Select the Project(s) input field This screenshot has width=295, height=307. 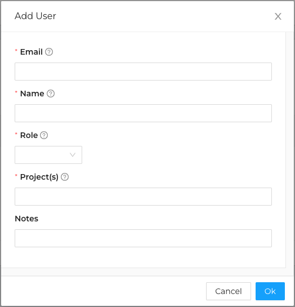(x=143, y=197)
